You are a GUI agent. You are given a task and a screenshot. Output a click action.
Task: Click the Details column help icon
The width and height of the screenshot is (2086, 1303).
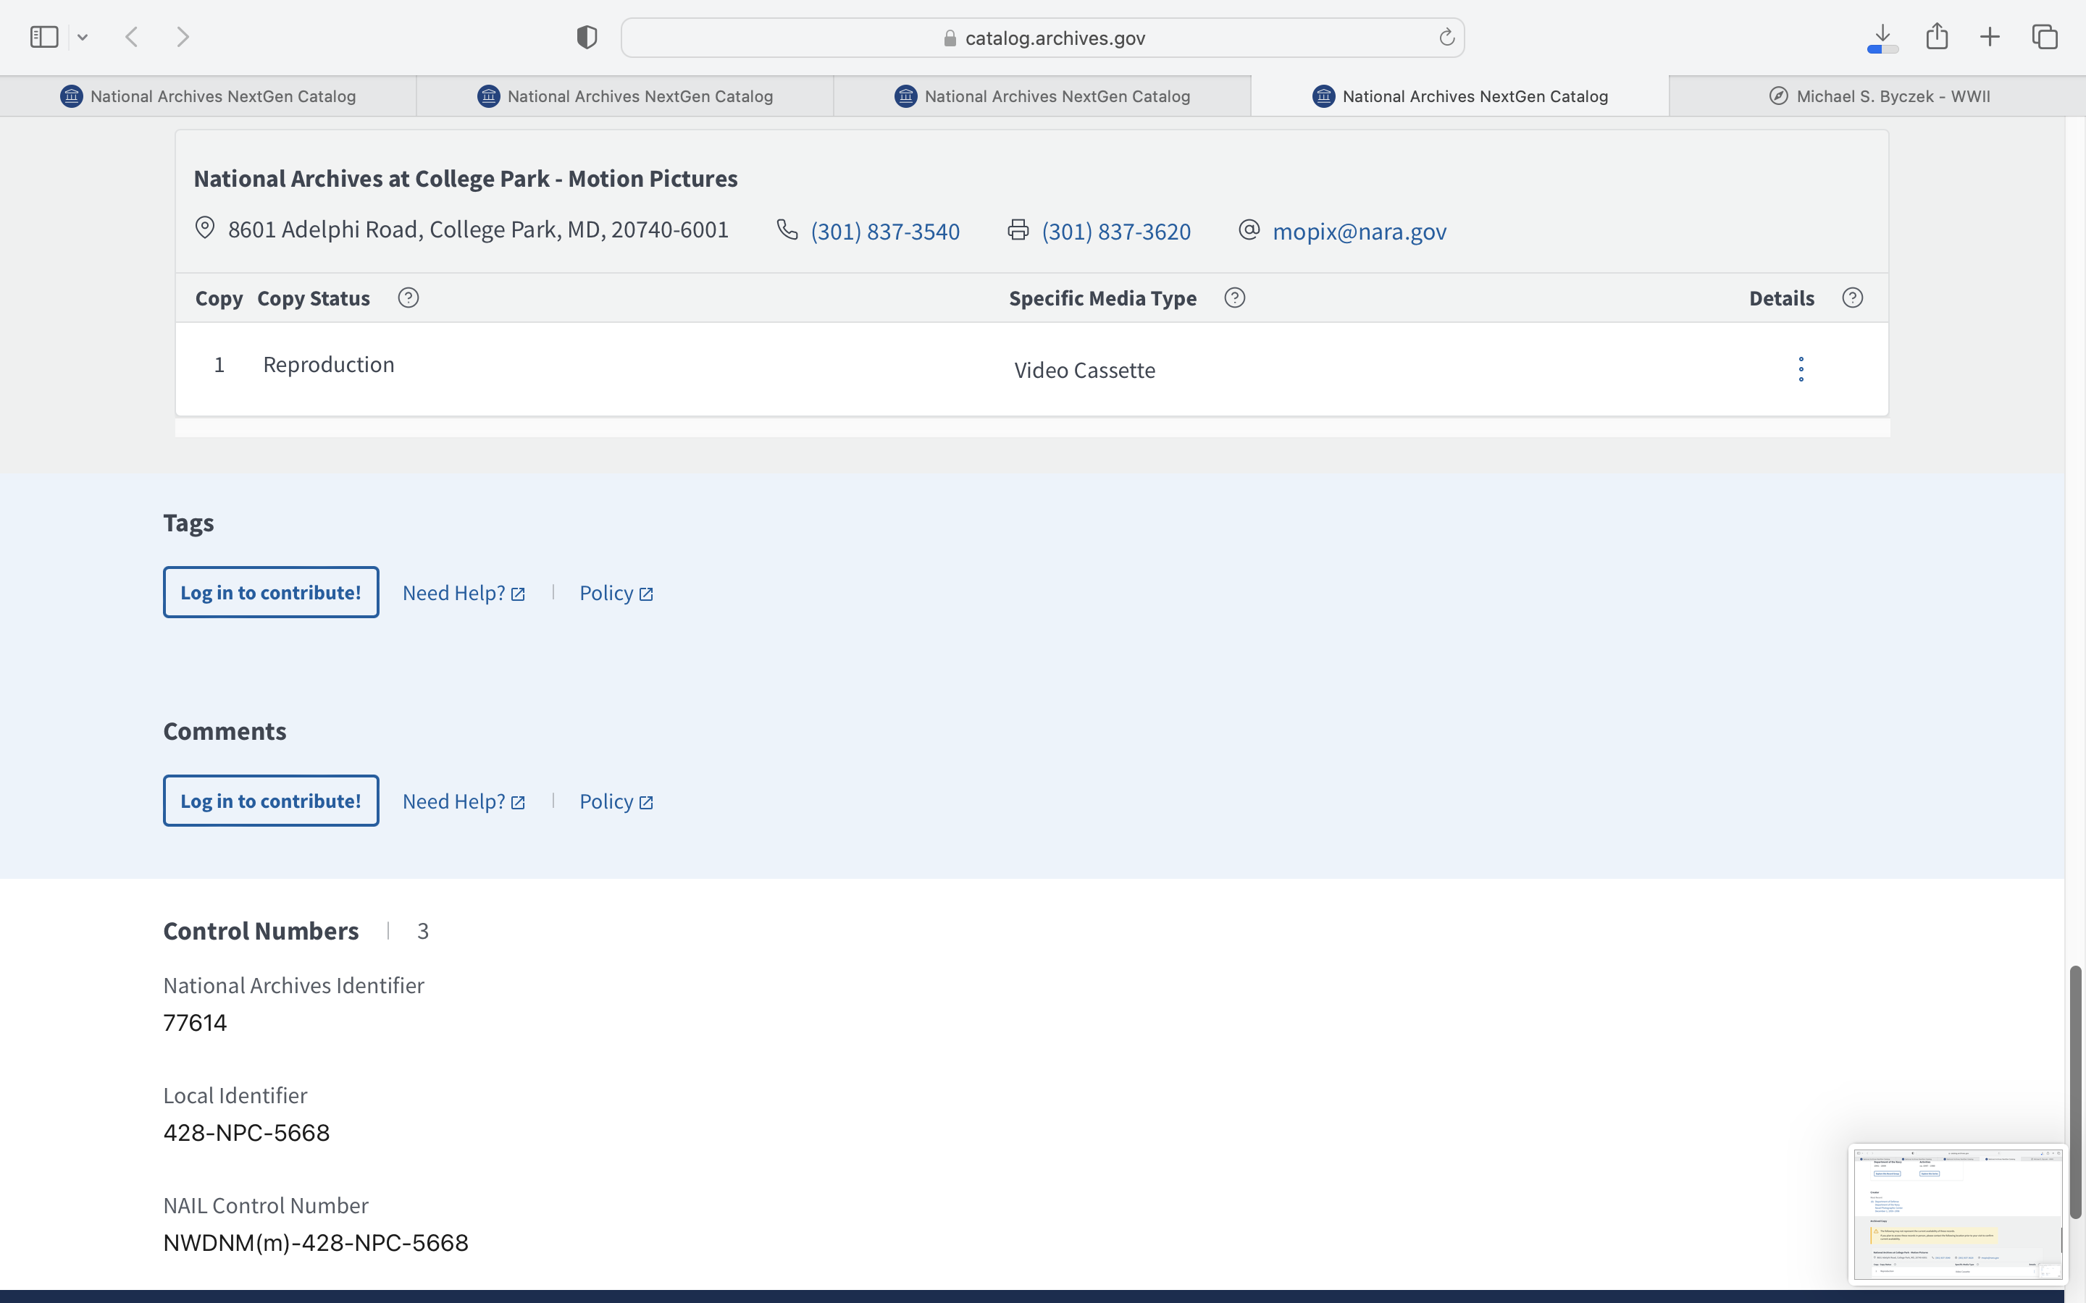pyautogui.click(x=1852, y=298)
